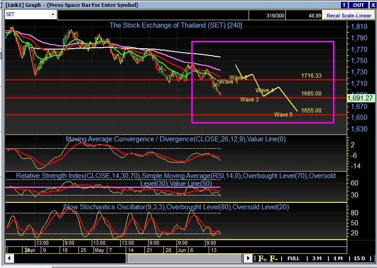Click the Wave 4 label
The width and height of the screenshot is (377, 268).
click(x=265, y=90)
